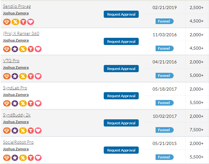Click the heart icon under SocialRobot Pro

(38, 158)
